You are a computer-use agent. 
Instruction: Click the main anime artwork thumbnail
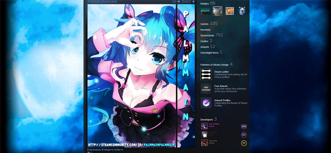pos(132,76)
